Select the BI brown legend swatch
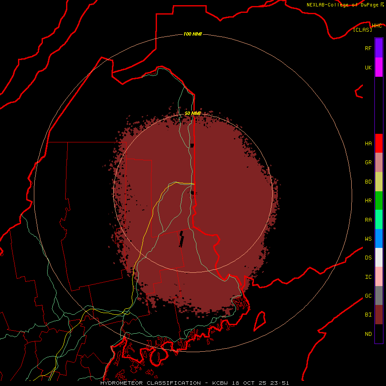Screen dimensions: 386x386 (x=379, y=315)
